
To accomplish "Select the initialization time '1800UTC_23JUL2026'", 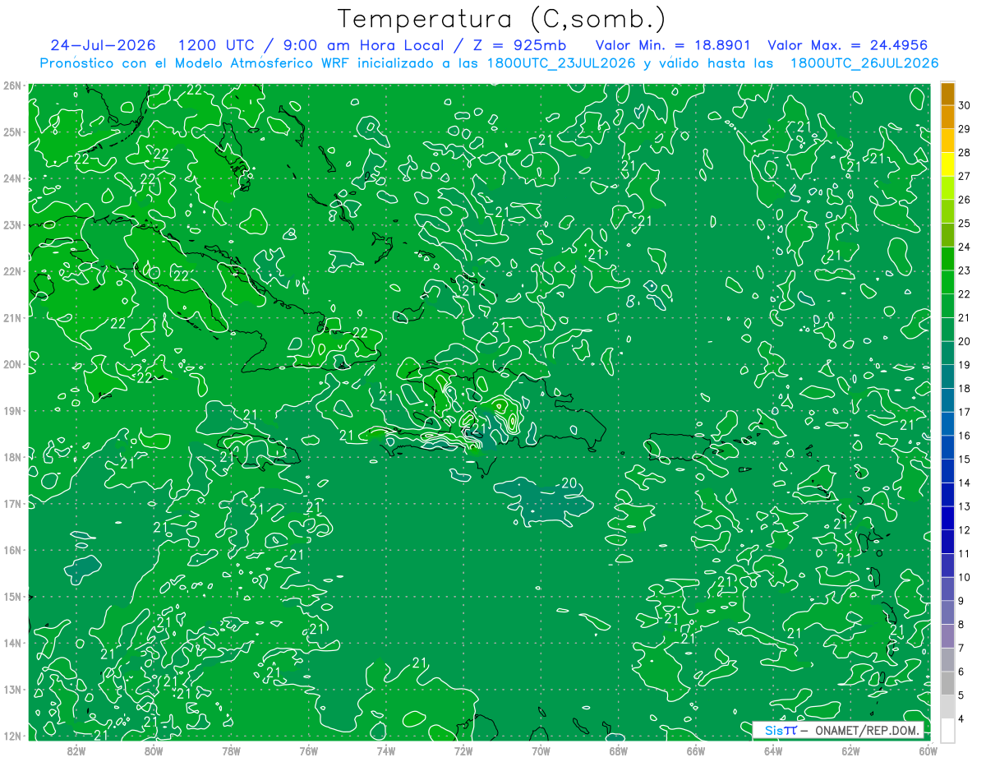I will point(561,63).
